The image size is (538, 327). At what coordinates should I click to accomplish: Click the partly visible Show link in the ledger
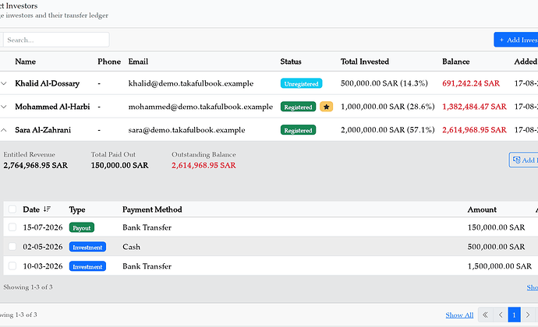coord(533,287)
